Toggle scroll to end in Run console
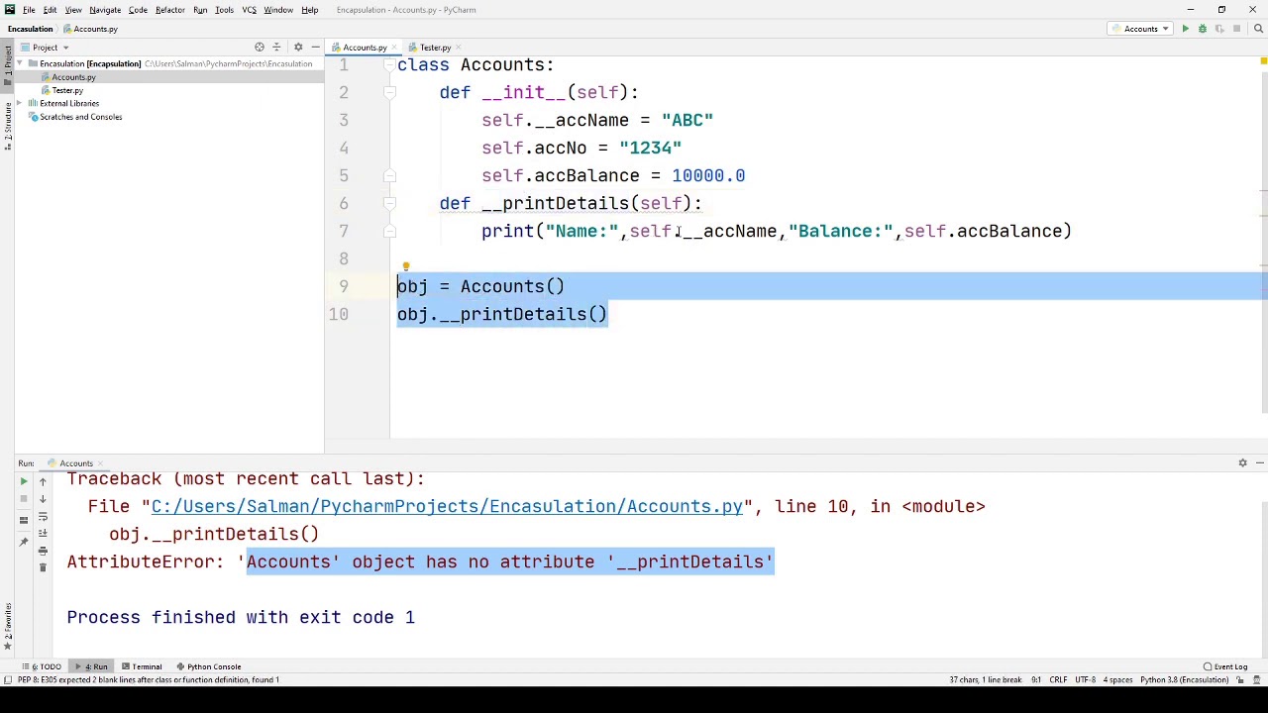 [x=43, y=534]
